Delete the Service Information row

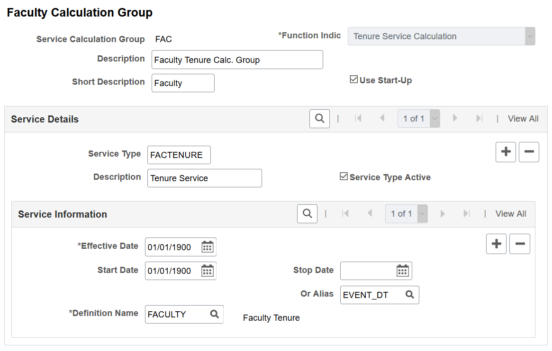coord(519,244)
